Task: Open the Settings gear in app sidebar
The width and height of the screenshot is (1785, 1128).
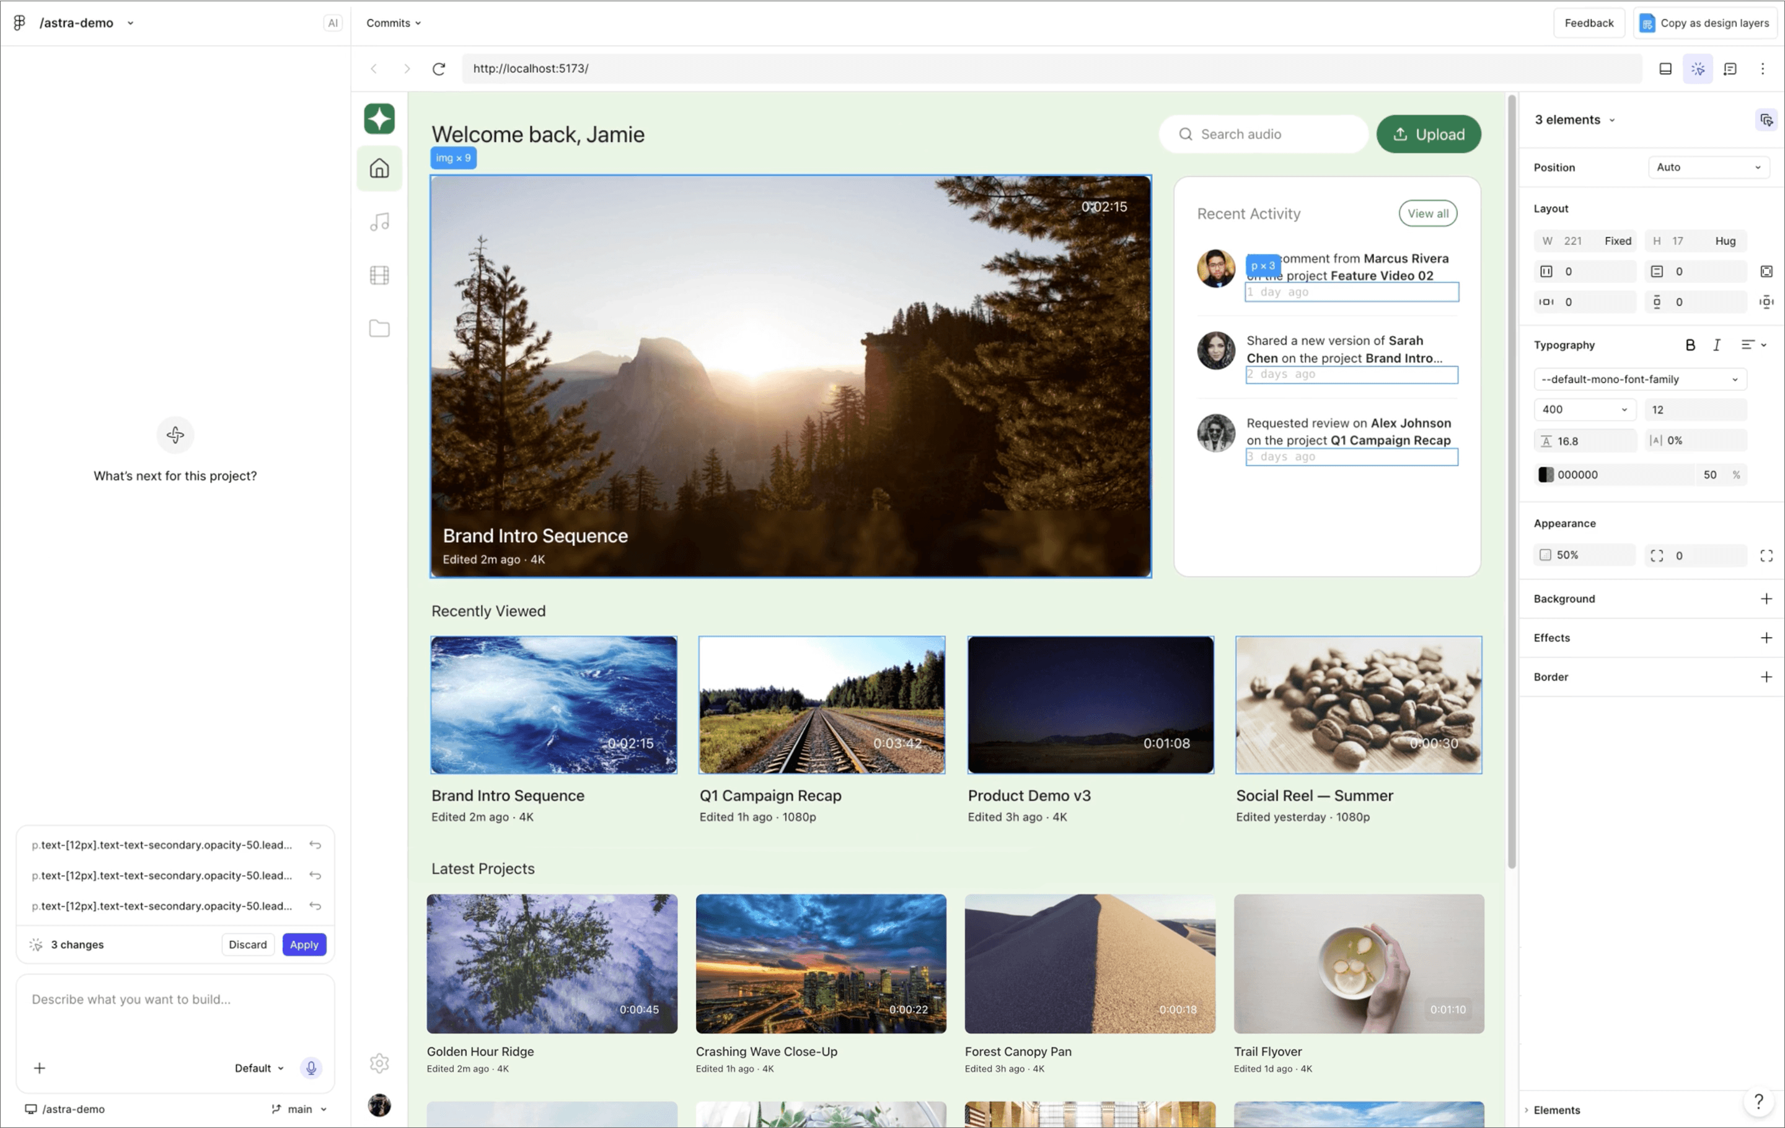Action: coord(379,1064)
